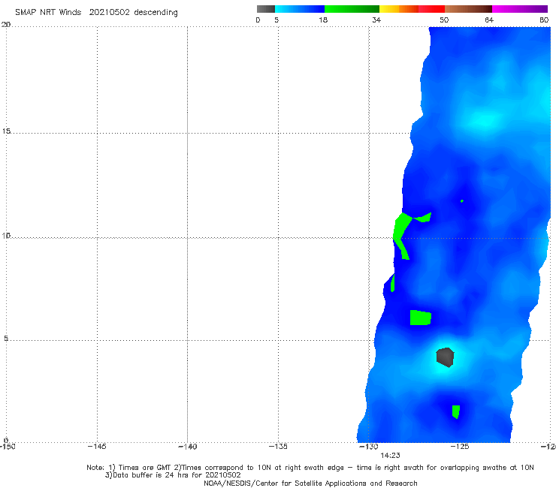Click the '34' label under the color bar

pyautogui.click(x=376, y=20)
